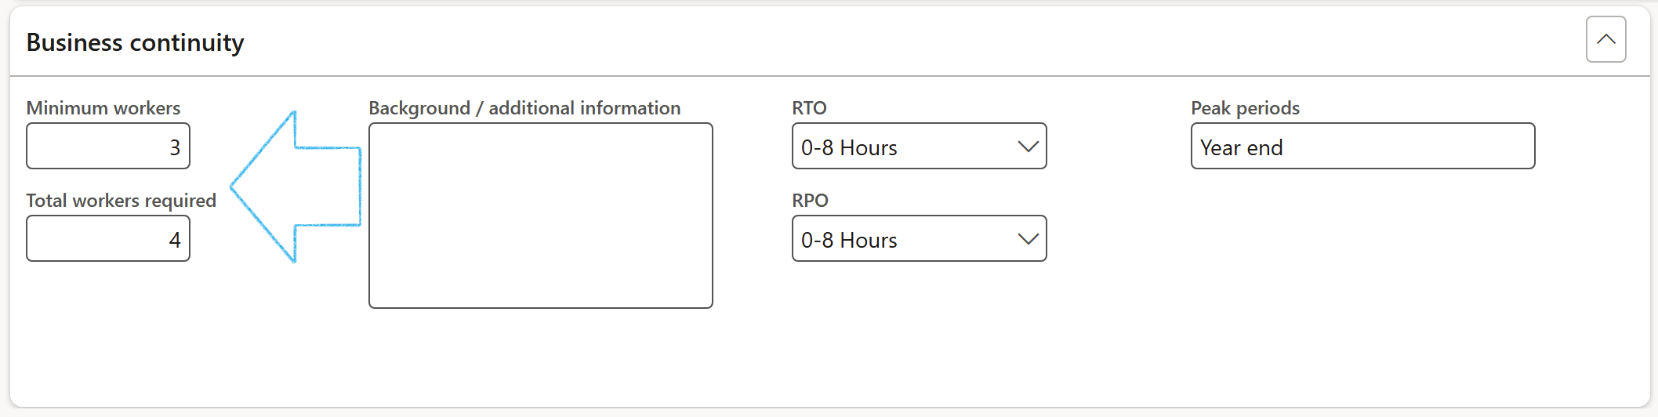Click the RPO field label
This screenshot has width=1658, height=417.
click(x=810, y=201)
